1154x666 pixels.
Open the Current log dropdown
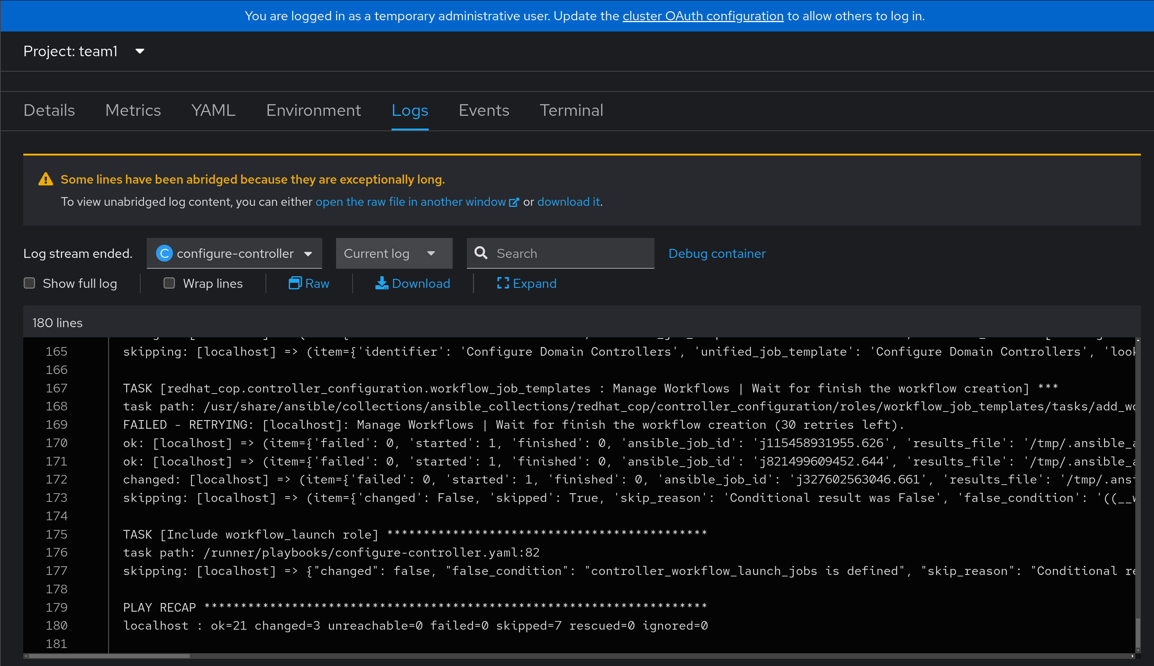[394, 253]
